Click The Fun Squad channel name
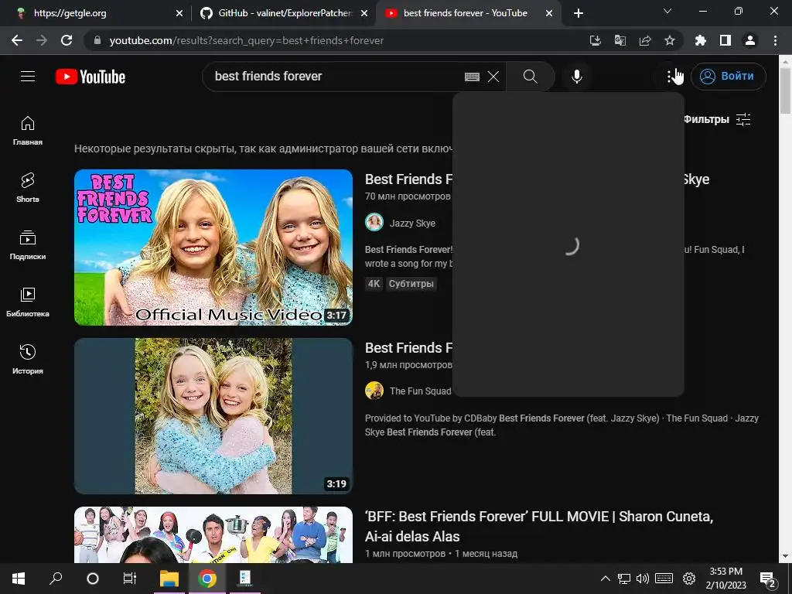The image size is (792, 594). point(420,391)
